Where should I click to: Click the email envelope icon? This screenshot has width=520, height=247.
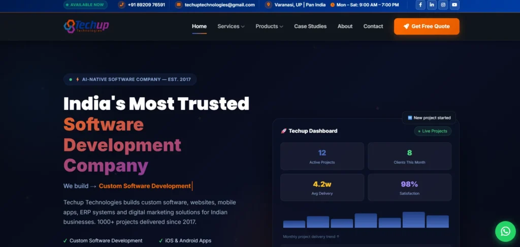(x=179, y=5)
